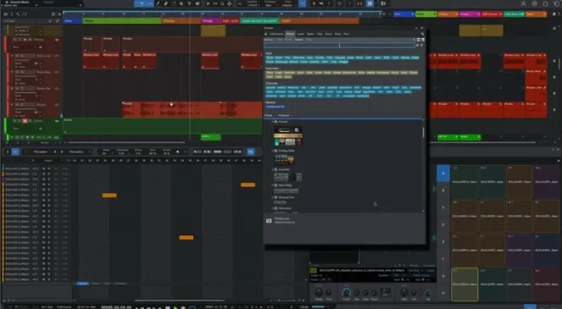Select the Eraser tool
Viewport: 562px width, 309px height.
click(166, 3)
